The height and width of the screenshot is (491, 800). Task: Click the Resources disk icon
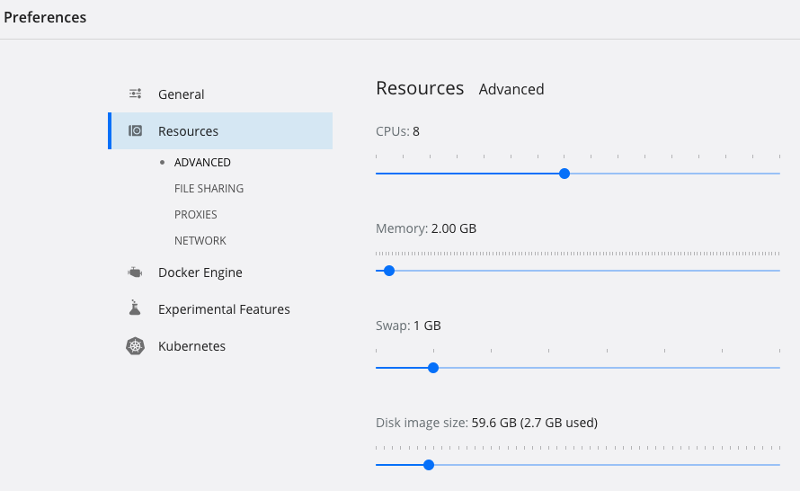135,130
